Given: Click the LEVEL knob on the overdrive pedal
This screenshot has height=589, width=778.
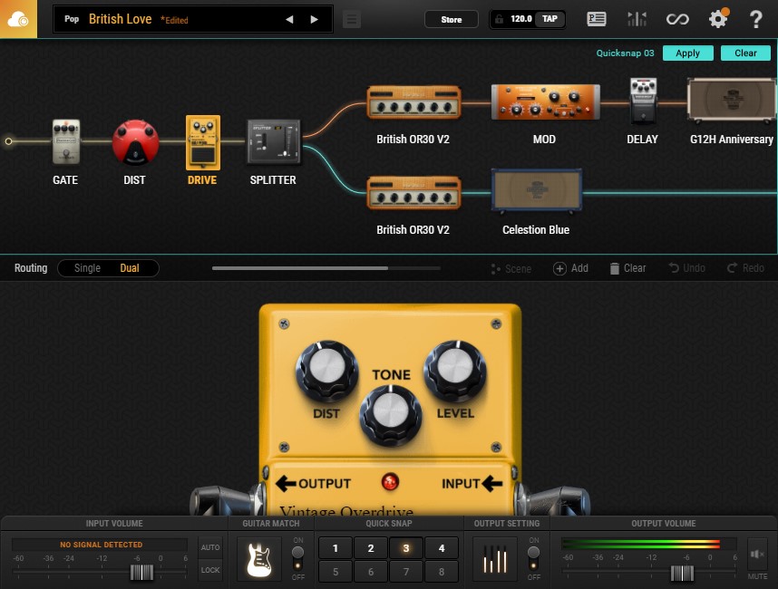Looking at the screenshot, I should [x=454, y=370].
